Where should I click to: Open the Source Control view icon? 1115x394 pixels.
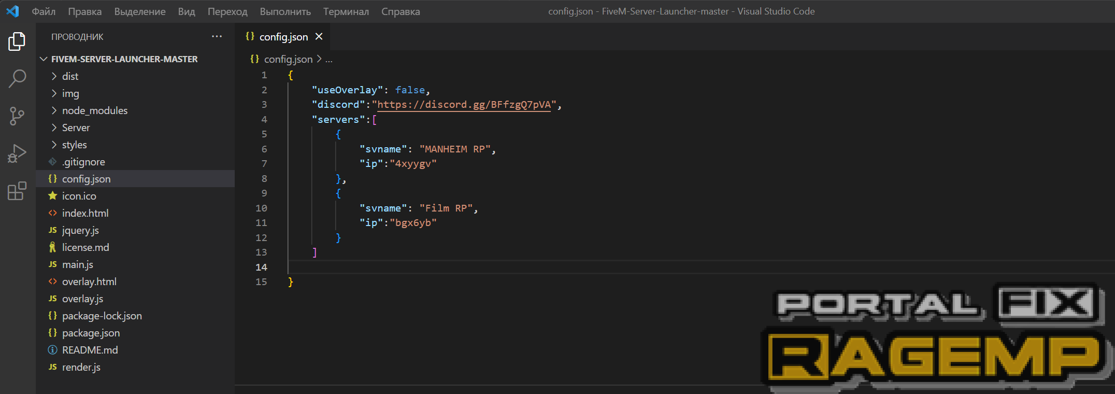(x=17, y=116)
